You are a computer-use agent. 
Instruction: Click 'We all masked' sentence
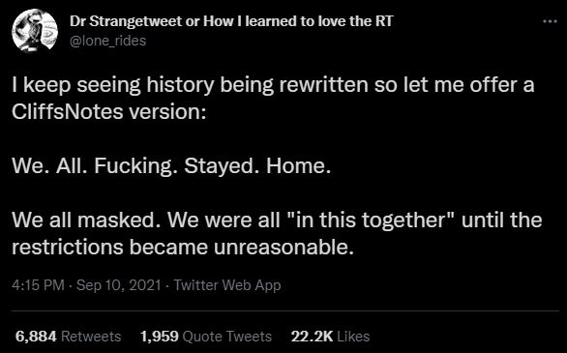[86, 221]
